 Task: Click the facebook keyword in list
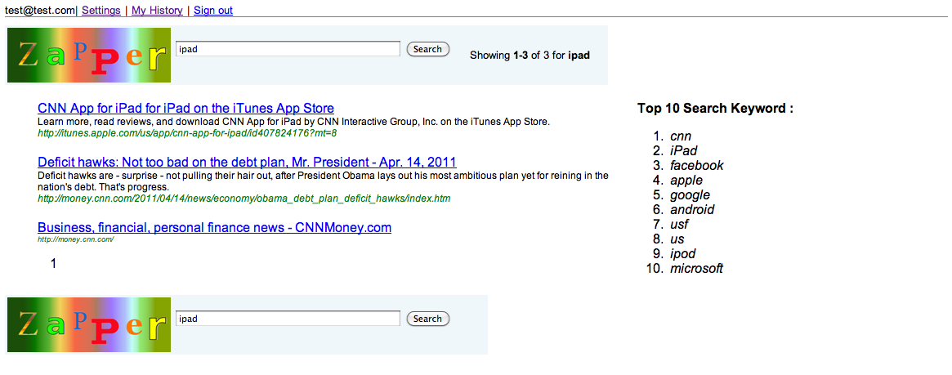[697, 166]
